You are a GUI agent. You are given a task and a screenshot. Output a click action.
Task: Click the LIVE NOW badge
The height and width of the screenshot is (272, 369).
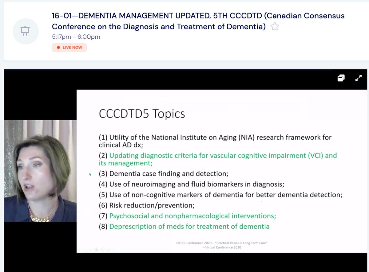[x=69, y=47]
